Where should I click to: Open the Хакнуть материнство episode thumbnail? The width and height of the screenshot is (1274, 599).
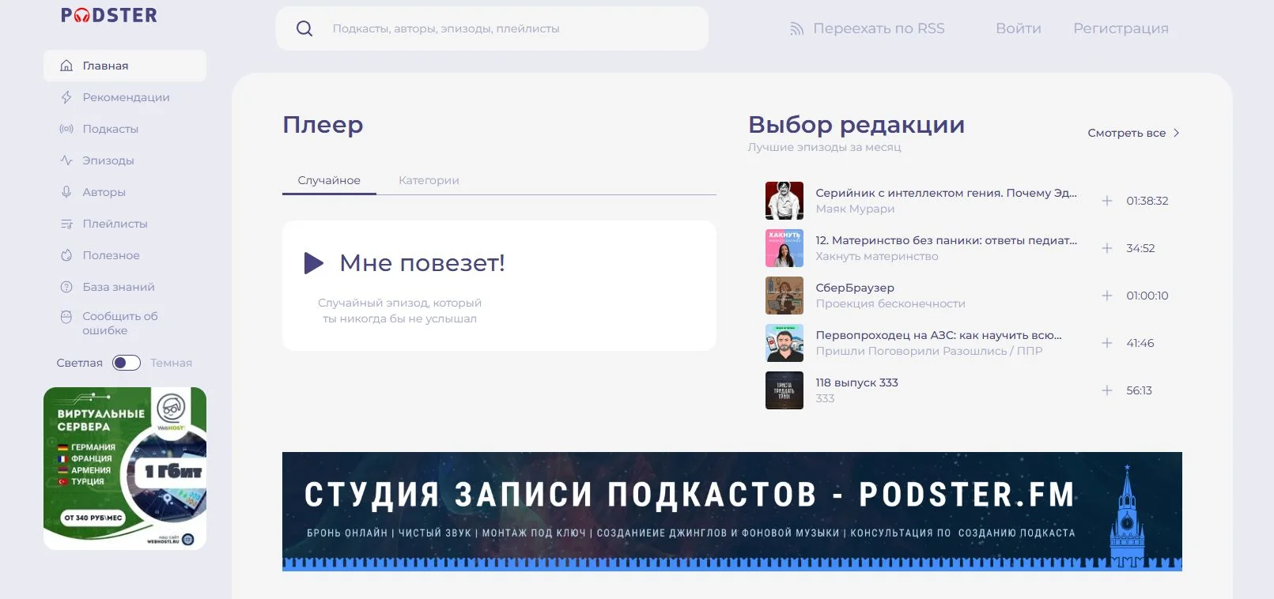784,248
